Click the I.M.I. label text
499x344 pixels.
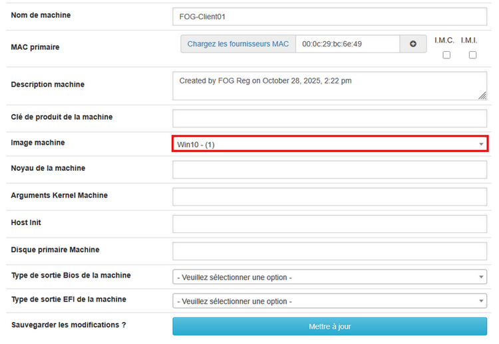(469, 41)
